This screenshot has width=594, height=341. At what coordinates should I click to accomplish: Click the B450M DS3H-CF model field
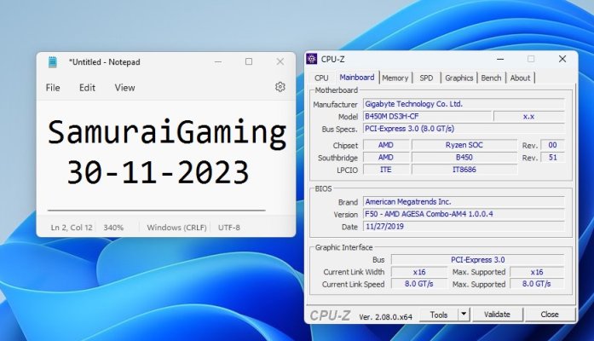tap(428, 116)
